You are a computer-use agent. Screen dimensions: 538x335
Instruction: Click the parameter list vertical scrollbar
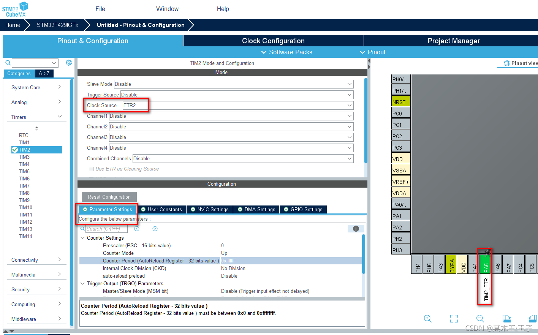[364, 254]
